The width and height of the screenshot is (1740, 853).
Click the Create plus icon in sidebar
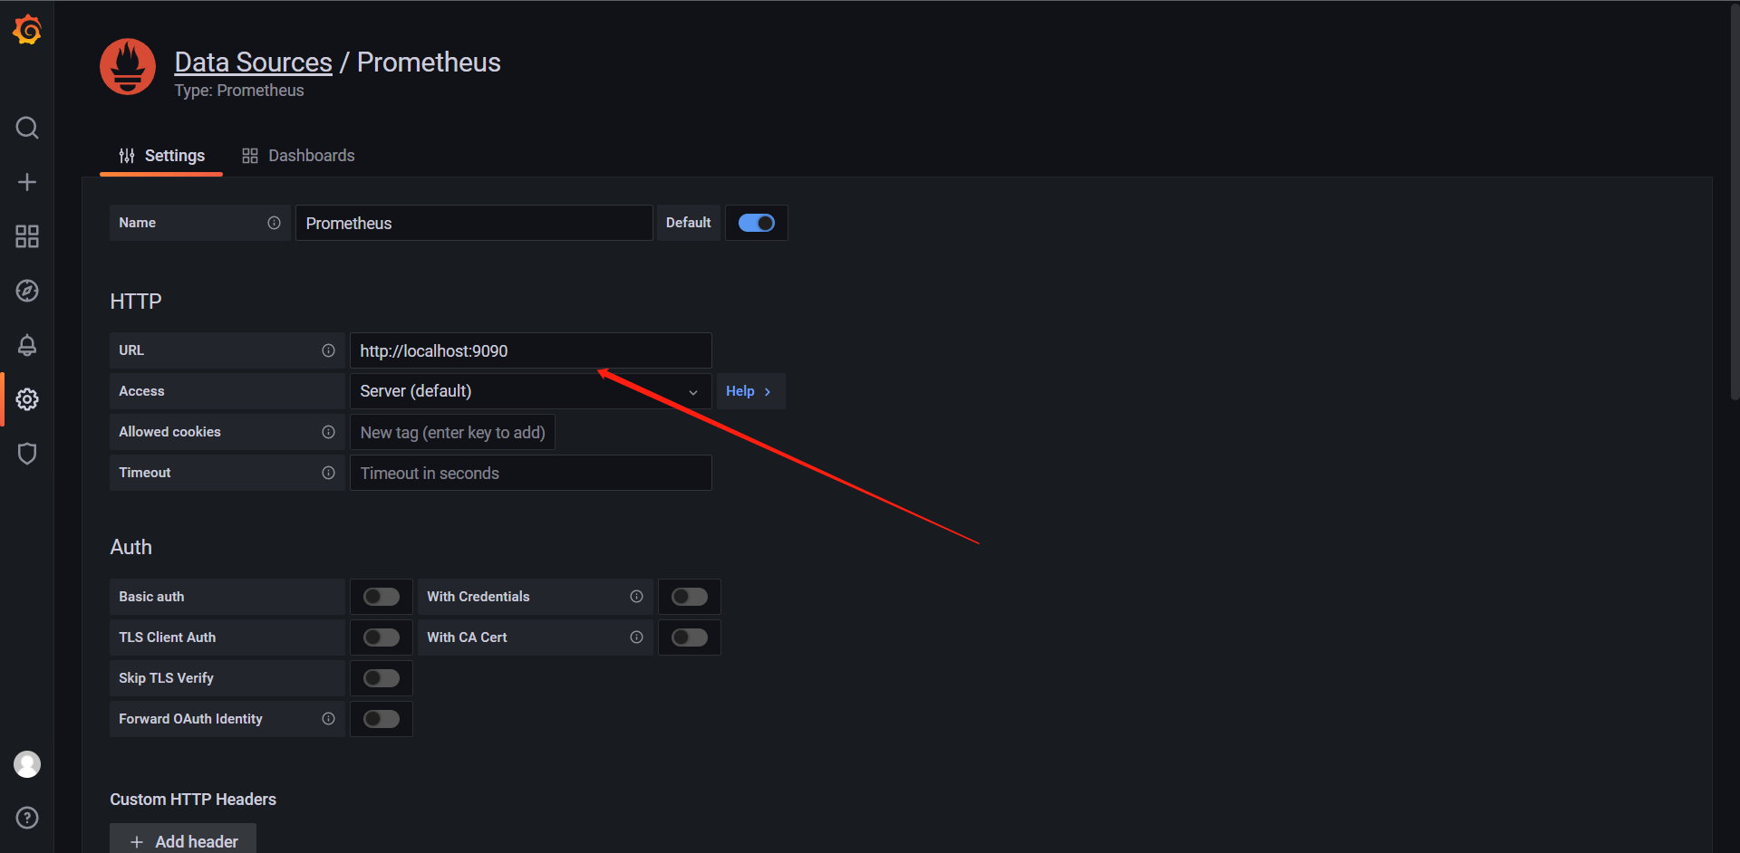27,182
